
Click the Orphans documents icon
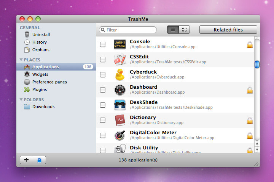click(27, 50)
